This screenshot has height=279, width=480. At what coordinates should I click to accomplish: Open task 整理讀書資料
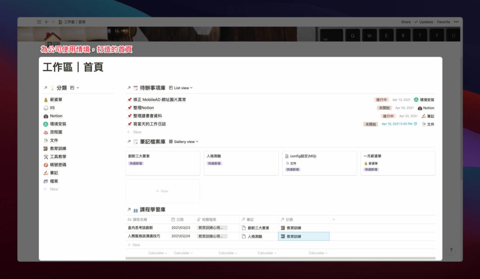tap(148, 116)
